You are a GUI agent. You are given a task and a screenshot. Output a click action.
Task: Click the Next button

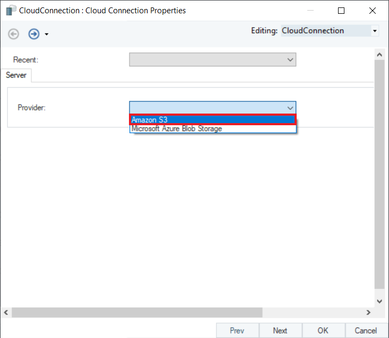pos(280,331)
